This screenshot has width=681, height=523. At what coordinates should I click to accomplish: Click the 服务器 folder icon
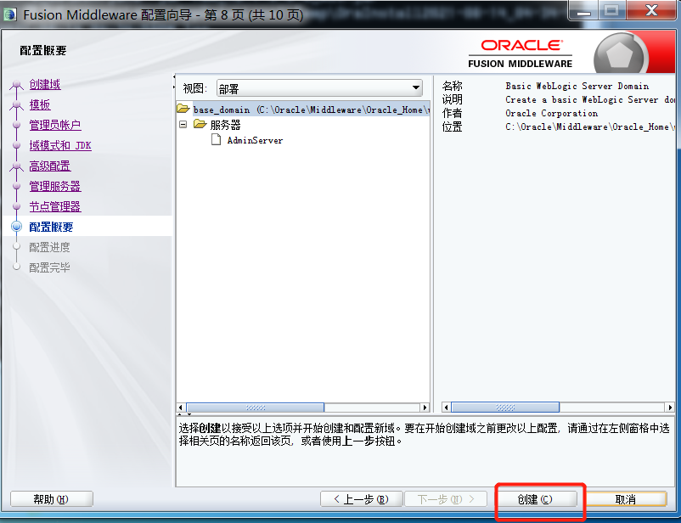point(200,124)
